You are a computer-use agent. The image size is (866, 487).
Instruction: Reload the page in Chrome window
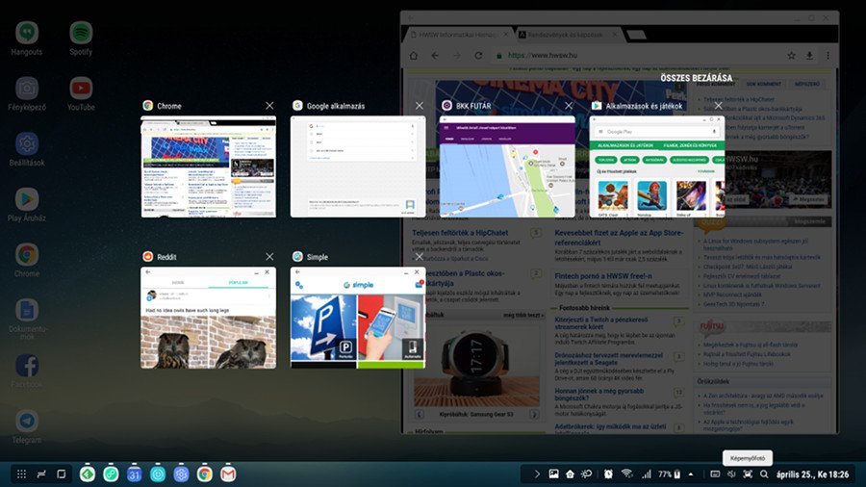coord(478,55)
